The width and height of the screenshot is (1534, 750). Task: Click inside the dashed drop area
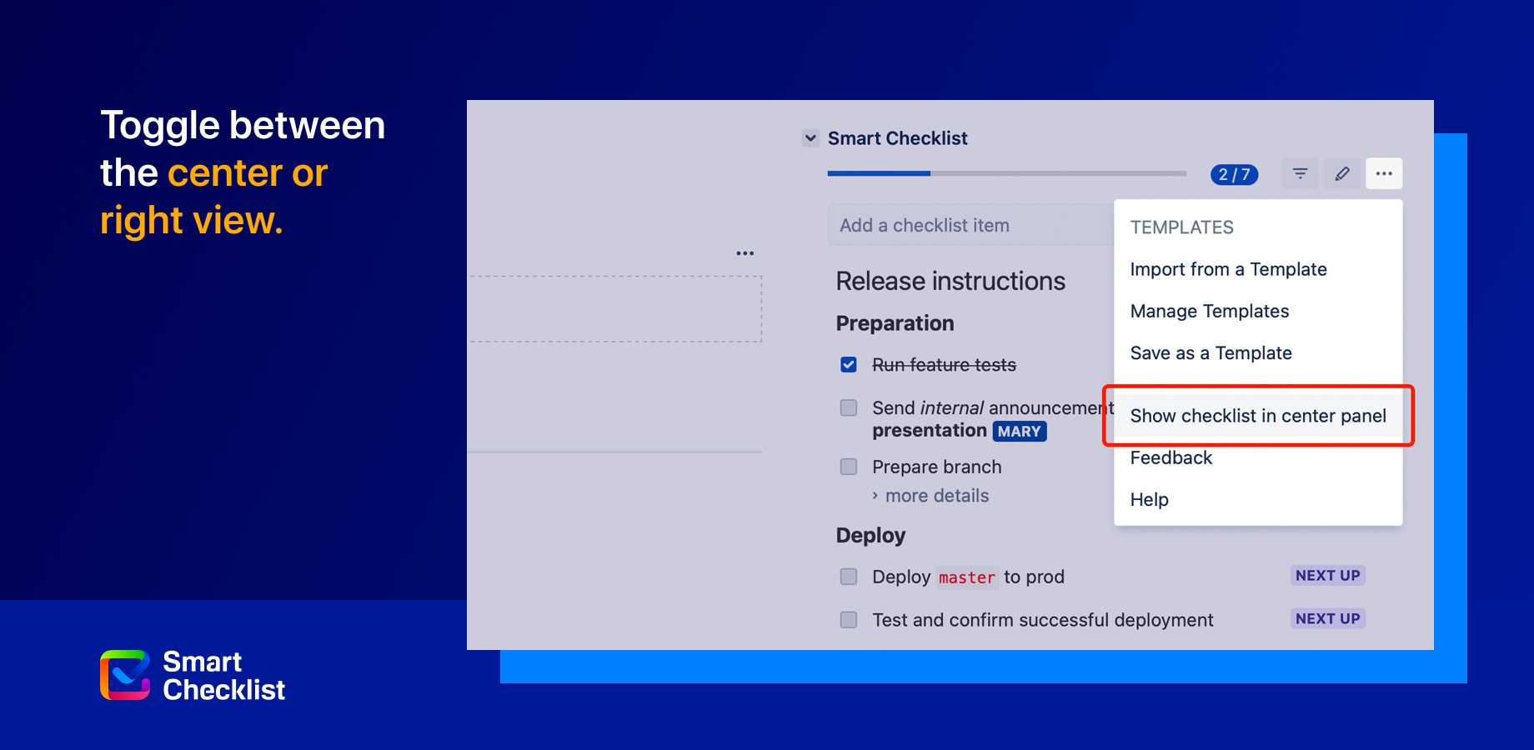615,309
